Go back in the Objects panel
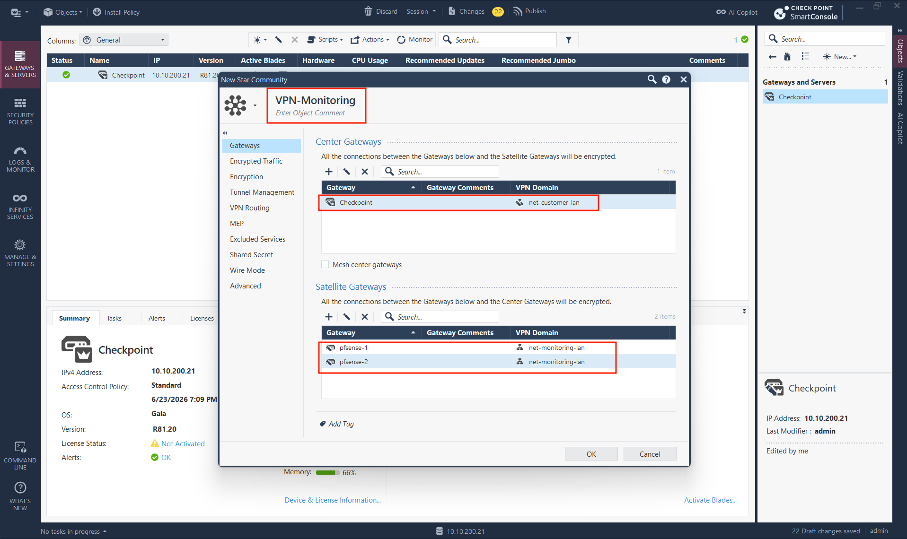 click(773, 57)
